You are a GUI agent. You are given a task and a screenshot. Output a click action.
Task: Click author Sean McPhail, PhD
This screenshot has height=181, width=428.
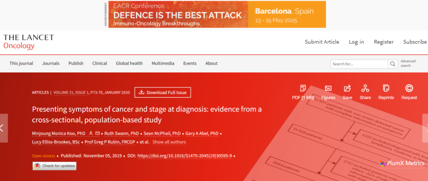[162, 134]
